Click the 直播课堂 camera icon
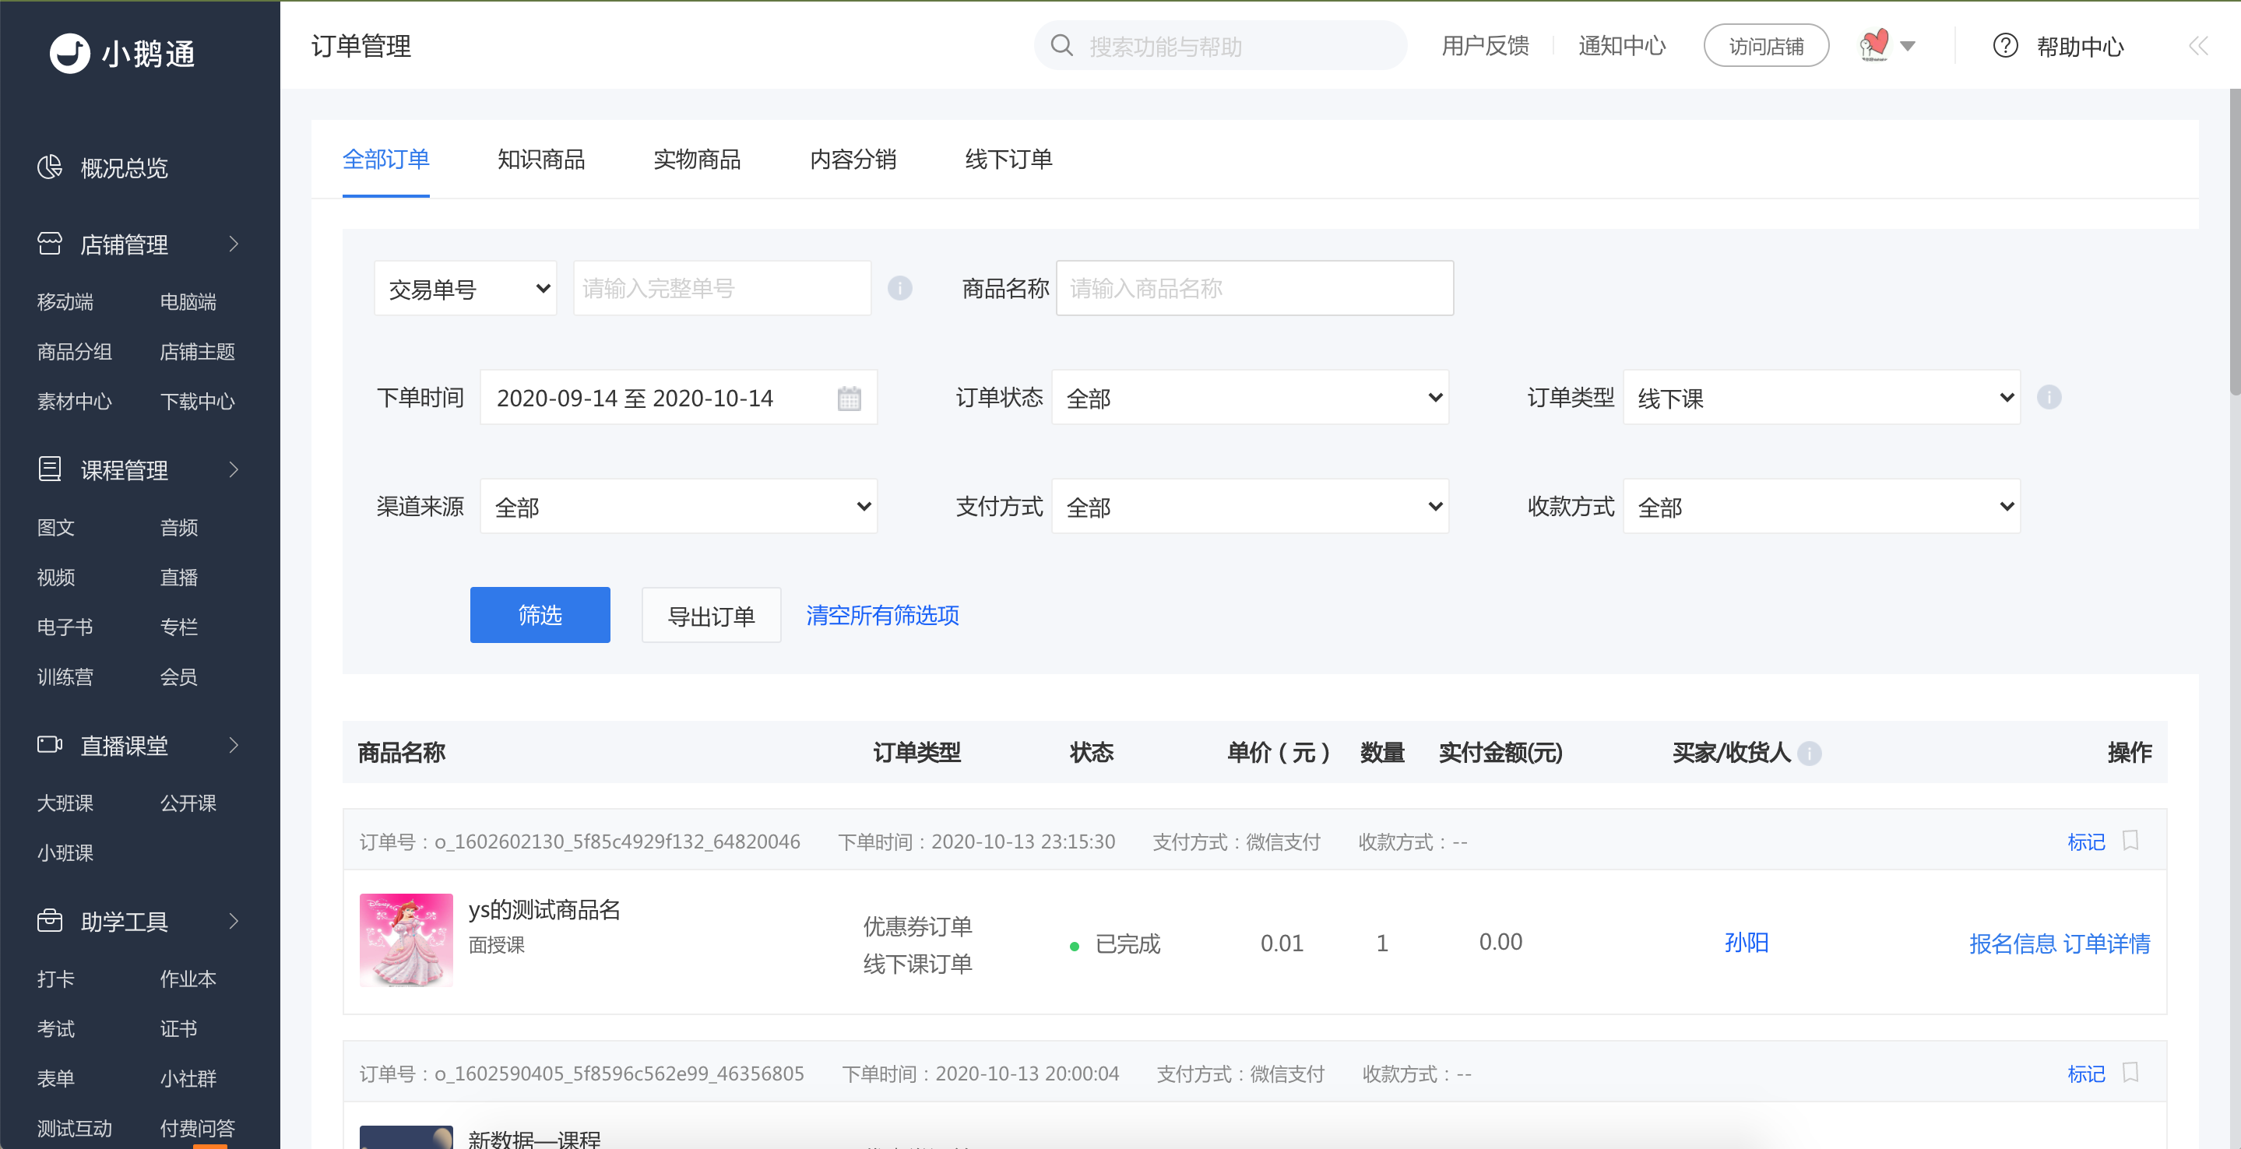The height and width of the screenshot is (1149, 2241). tap(50, 746)
